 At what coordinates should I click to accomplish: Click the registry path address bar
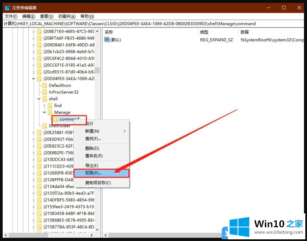coord(153,24)
